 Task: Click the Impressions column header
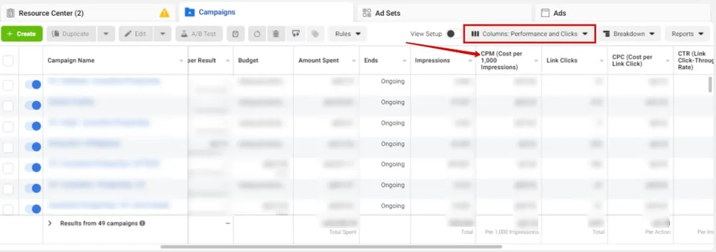[x=432, y=60]
